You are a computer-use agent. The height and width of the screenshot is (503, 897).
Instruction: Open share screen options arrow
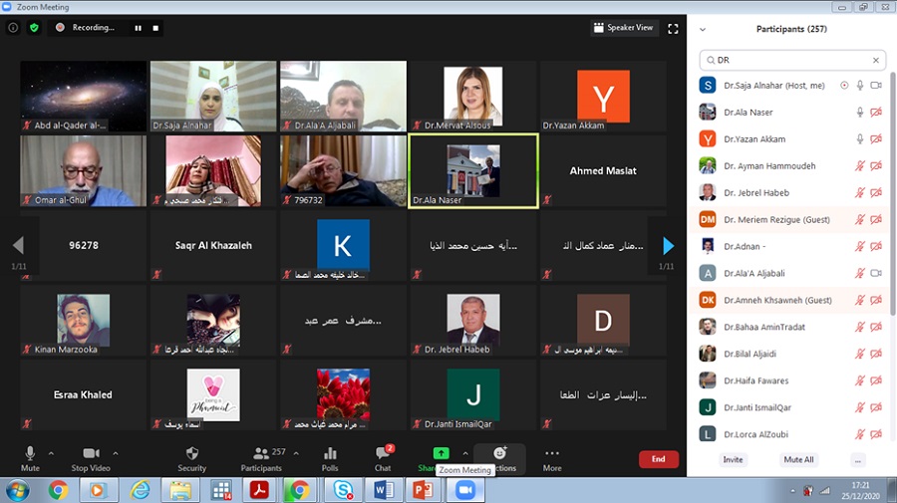coord(465,453)
